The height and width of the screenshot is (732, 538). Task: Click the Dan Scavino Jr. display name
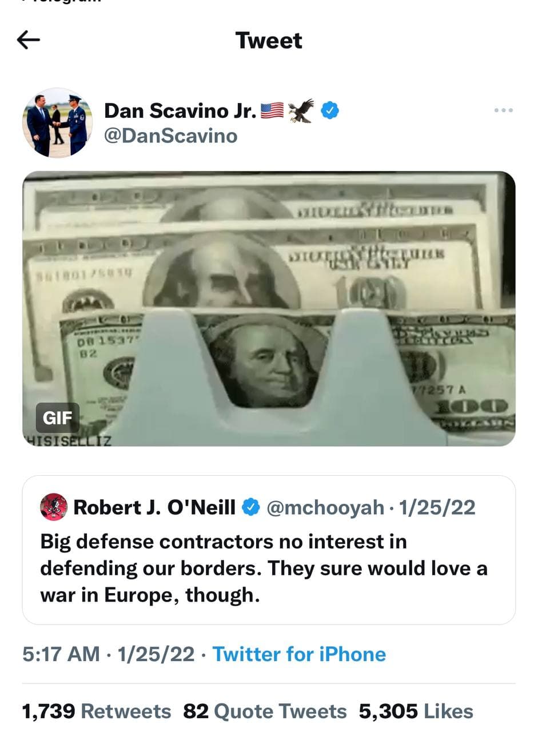click(180, 110)
